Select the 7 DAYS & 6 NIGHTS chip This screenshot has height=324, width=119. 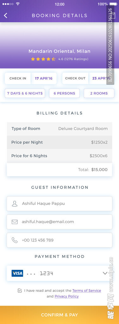(x=25, y=93)
